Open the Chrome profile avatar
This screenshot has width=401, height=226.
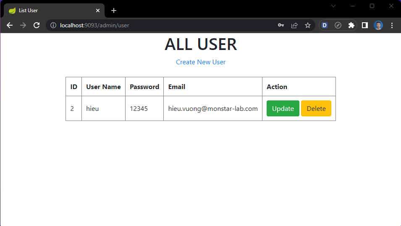[378, 25]
